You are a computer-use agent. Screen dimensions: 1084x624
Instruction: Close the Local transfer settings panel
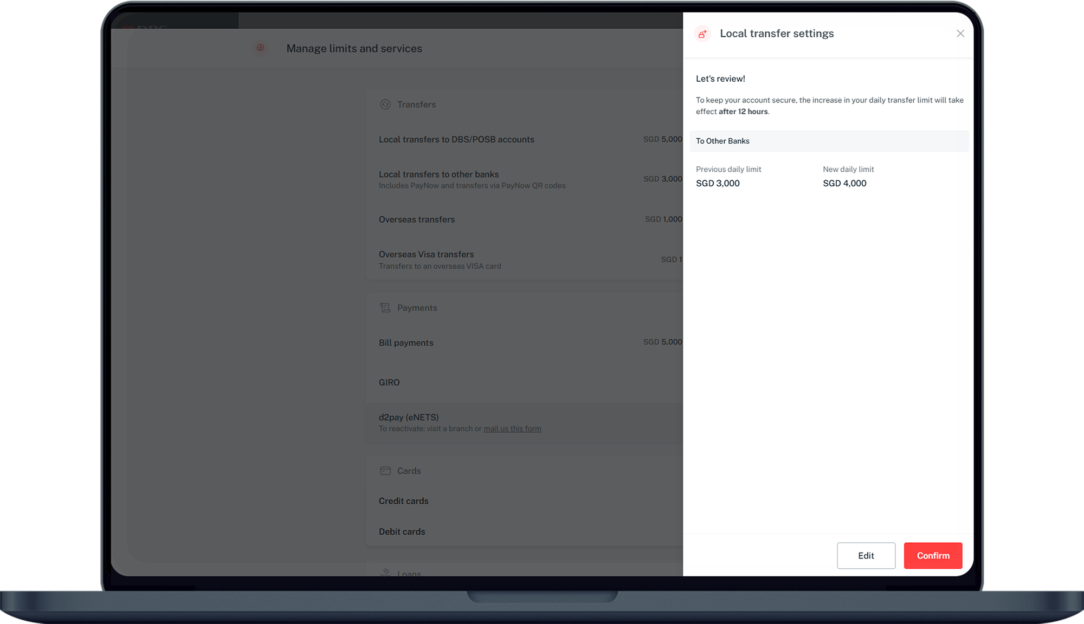point(960,34)
